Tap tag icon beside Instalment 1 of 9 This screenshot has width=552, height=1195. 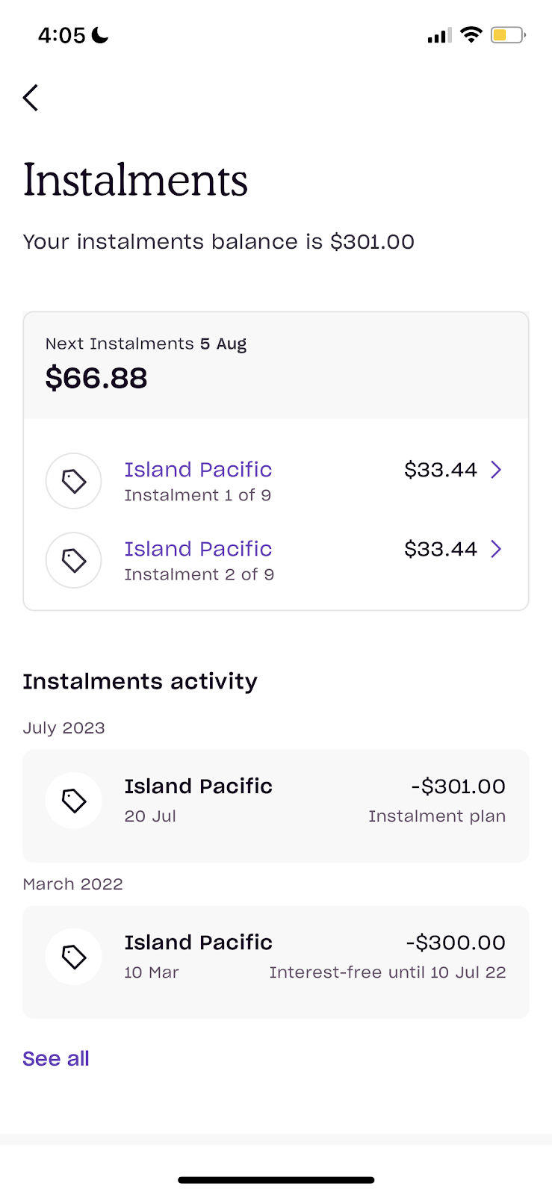pos(73,481)
